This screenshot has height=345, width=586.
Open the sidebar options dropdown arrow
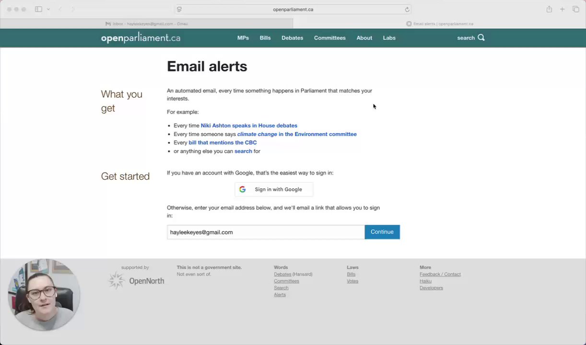[48, 9]
